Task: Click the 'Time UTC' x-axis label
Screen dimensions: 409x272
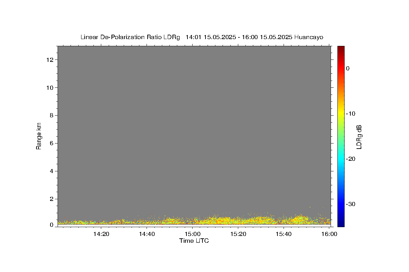Action: click(194, 241)
